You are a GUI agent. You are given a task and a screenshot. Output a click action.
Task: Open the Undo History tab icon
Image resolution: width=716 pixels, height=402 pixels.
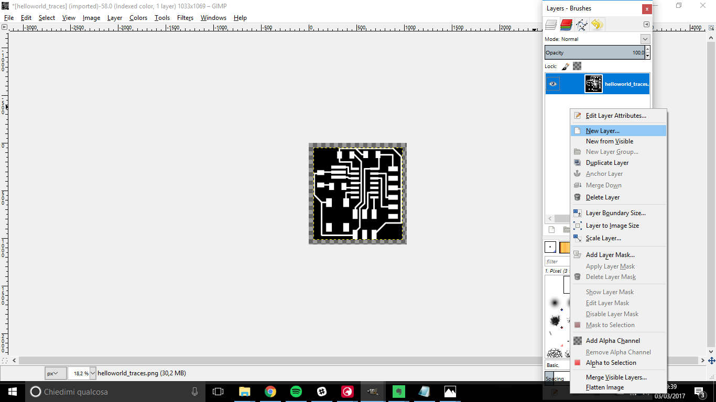pos(597,25)
